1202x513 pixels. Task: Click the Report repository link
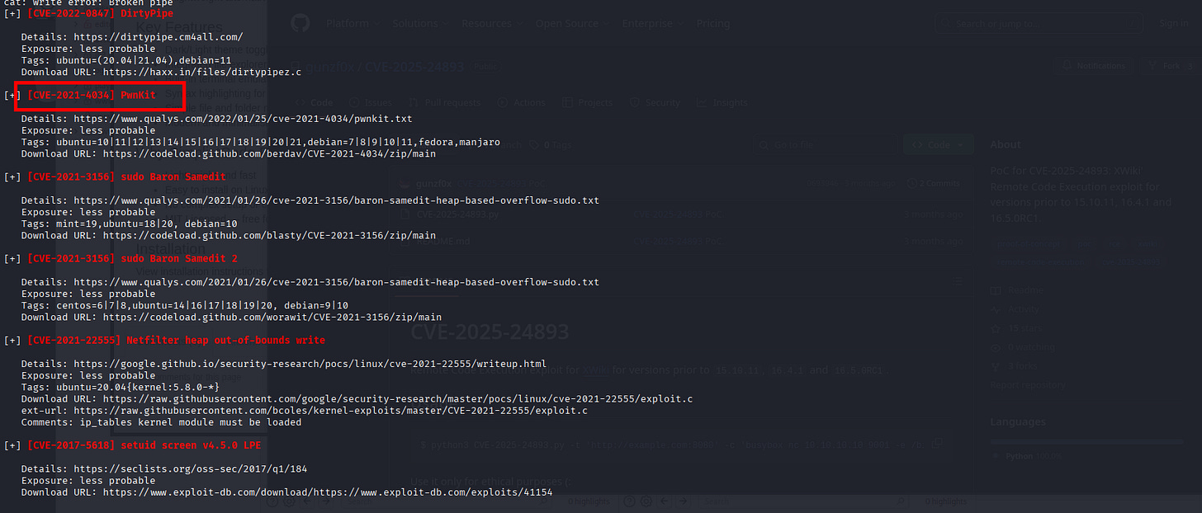[1027, 384]
